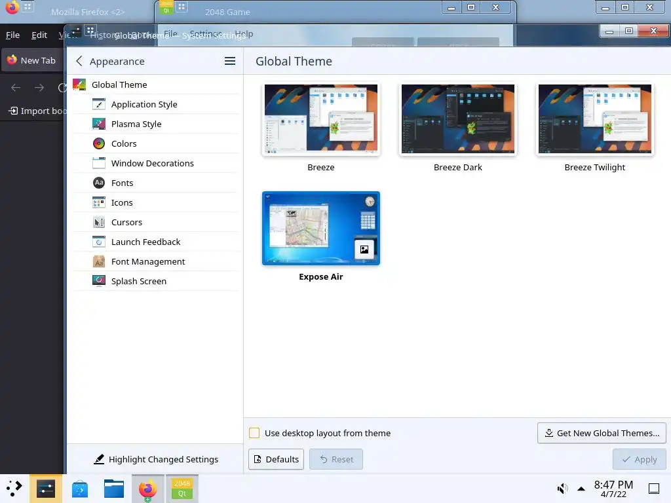Select the Breeze Dark theme thumbnail
The width and height of the screenshot is (671, 503).
458,119
